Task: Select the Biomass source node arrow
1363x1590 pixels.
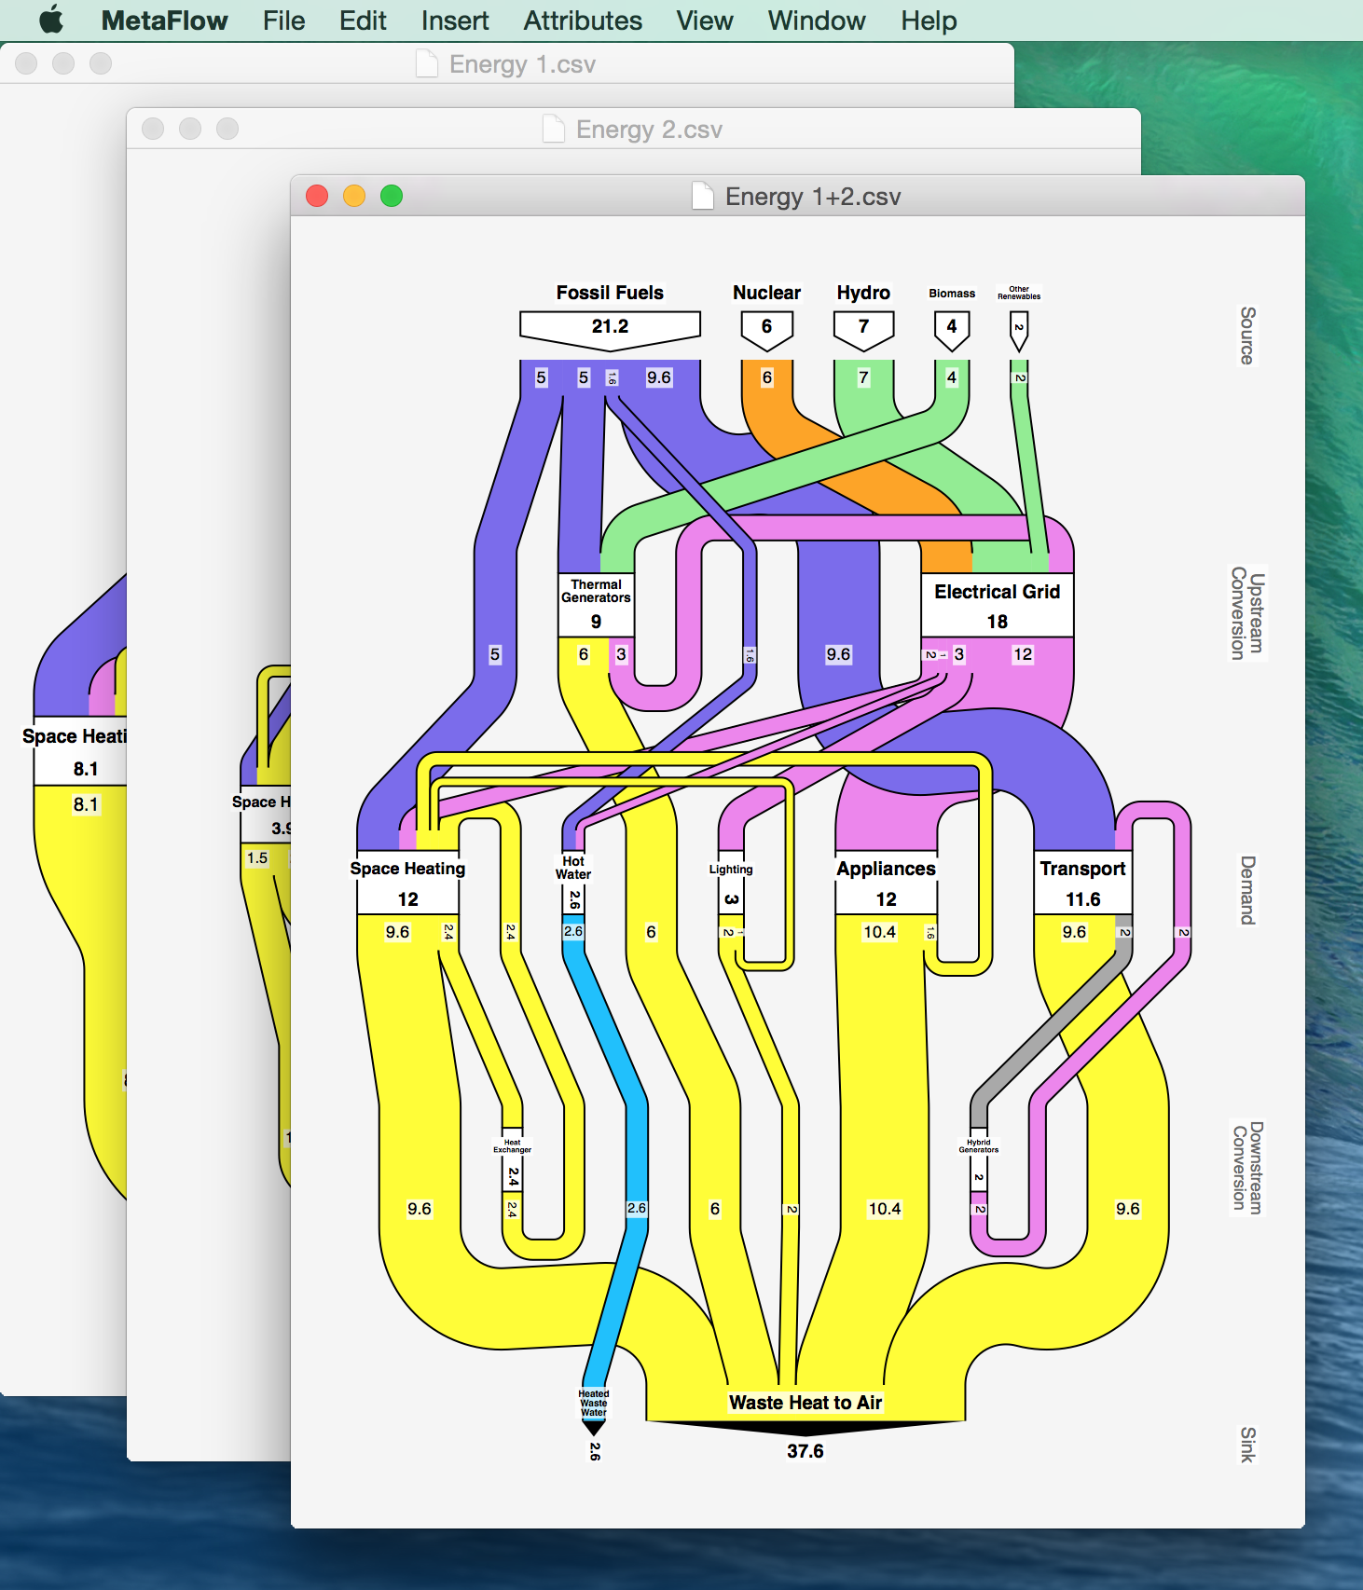Action: pyautogui.click(x=951, y=328)
